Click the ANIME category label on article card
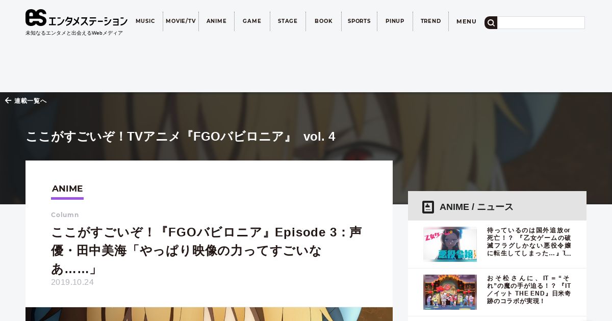 (67, 189)
